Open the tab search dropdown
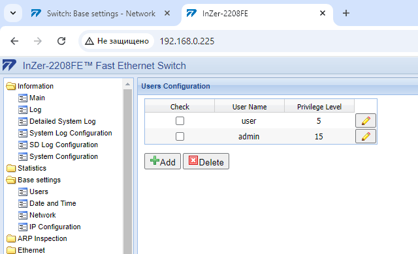The width and height of the screenshot is (418, 254). point(13,13)
